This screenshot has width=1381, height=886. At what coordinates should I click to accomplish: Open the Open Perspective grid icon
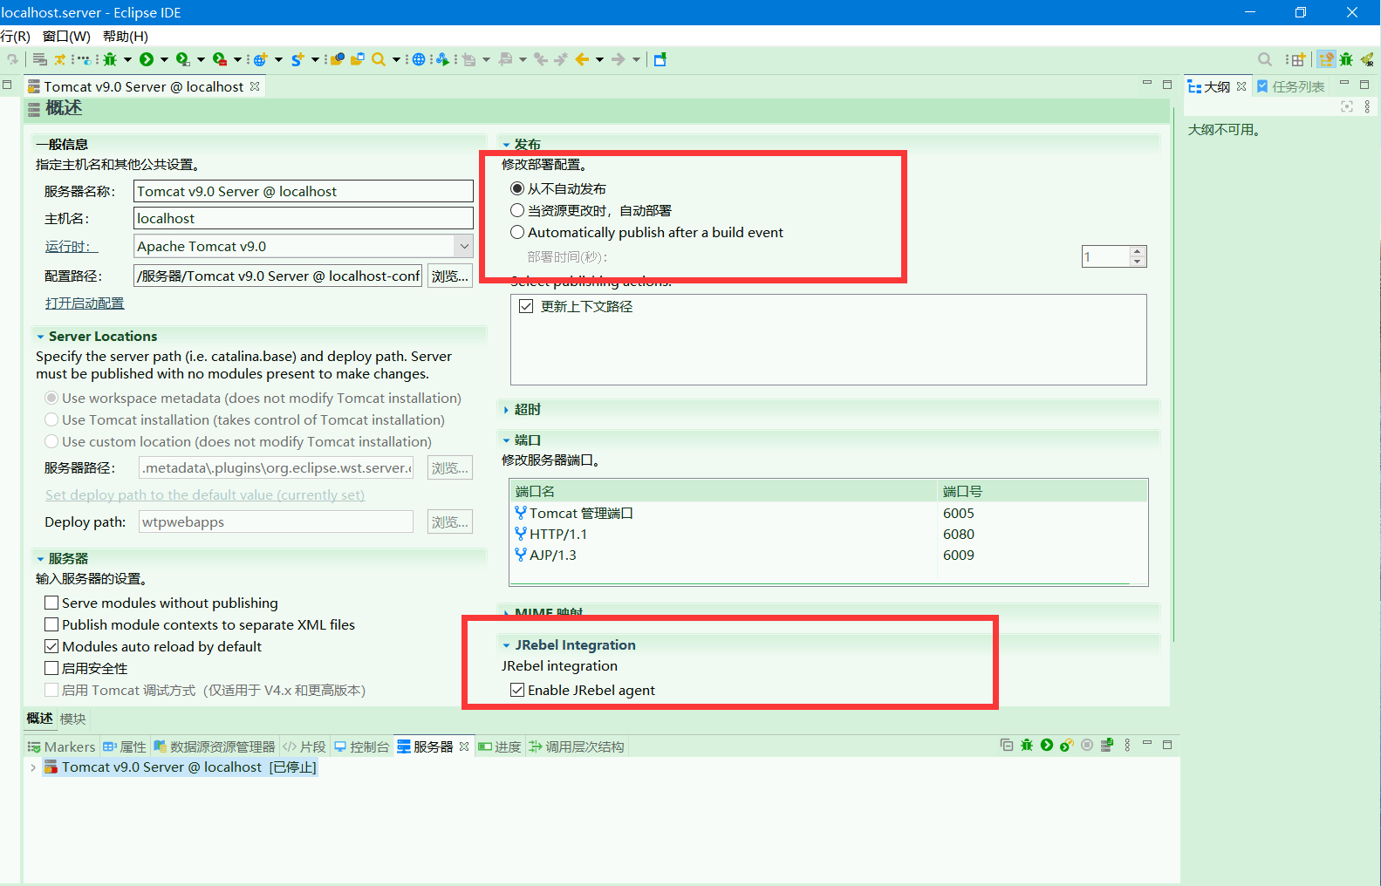[x=1298, y=59]
